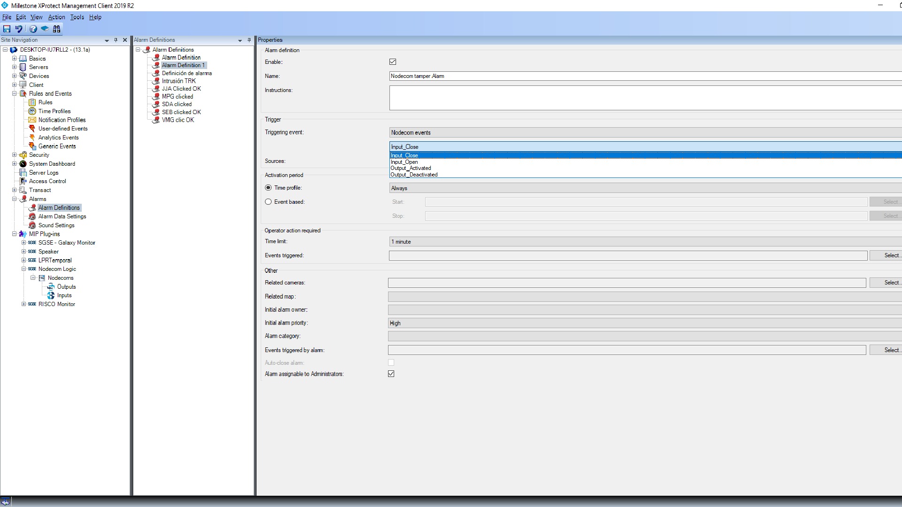This screenshot has width=902, height=507.
Task: Select the Time profile radio button
Action: point(269,188)
